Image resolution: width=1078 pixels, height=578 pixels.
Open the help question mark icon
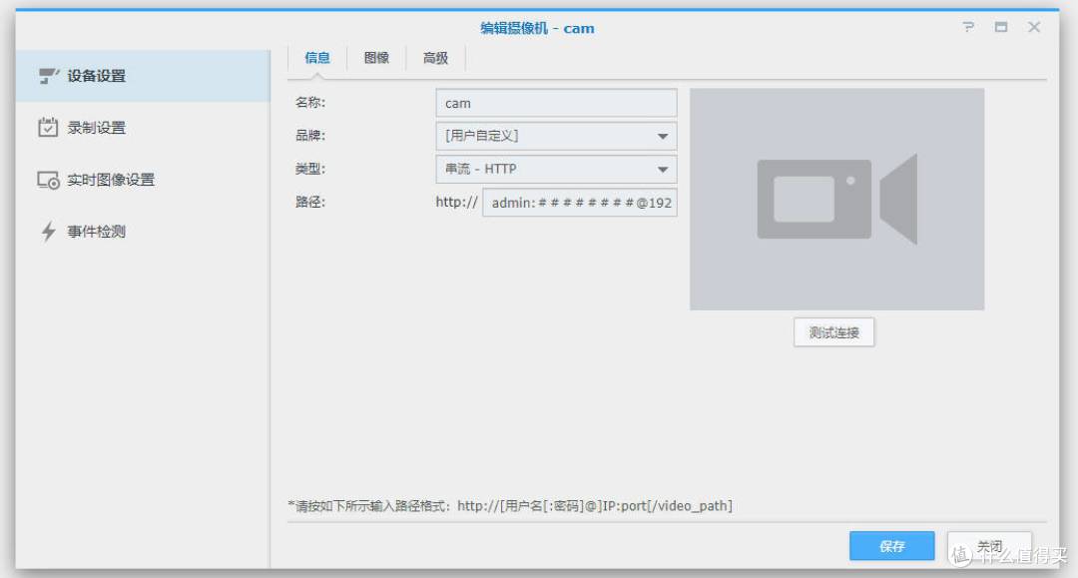pos(968,27)
